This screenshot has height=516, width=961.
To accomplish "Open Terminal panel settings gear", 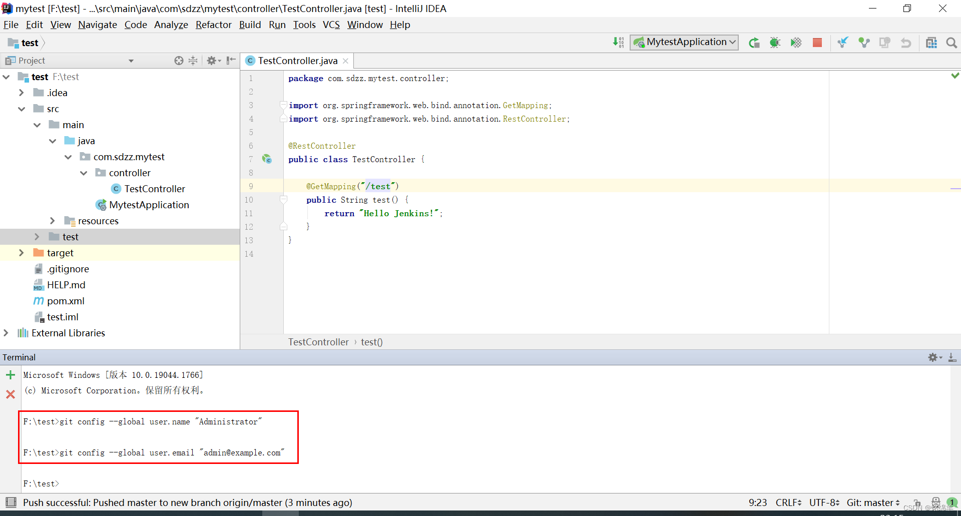I will click(934, 357).
